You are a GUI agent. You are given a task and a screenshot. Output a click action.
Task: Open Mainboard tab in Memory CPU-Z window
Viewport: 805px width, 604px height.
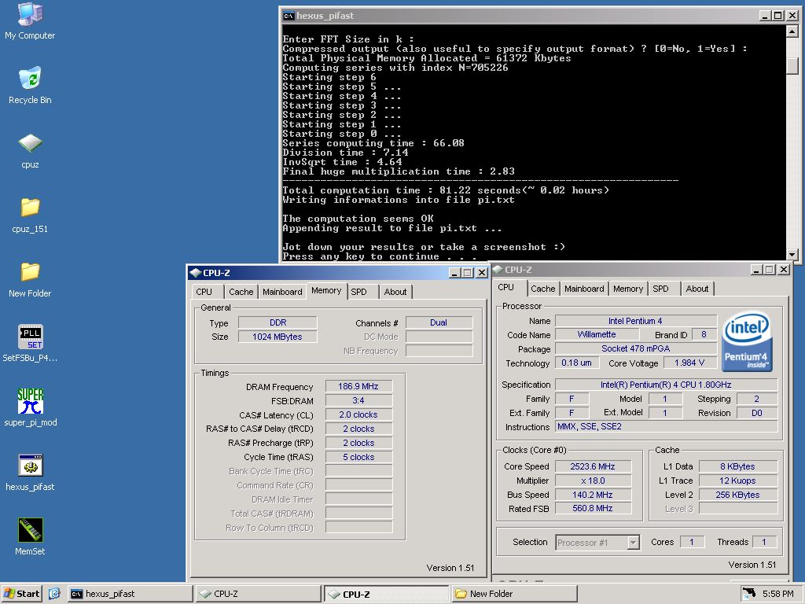coord(282,292)
